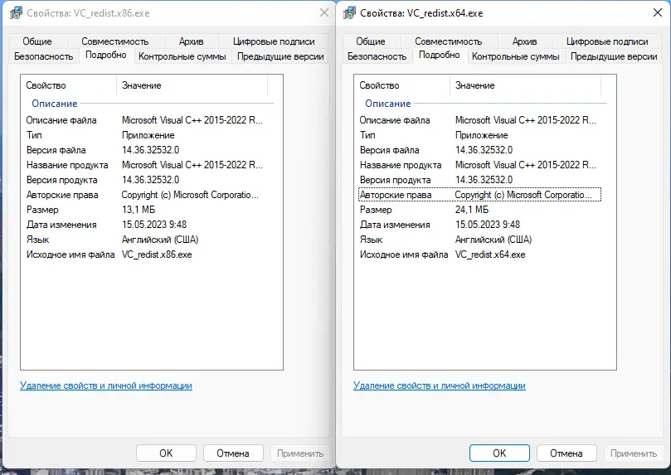Open the Общие tab in x86 window
This screenshot has height=475, width=671.
point(37,41)
